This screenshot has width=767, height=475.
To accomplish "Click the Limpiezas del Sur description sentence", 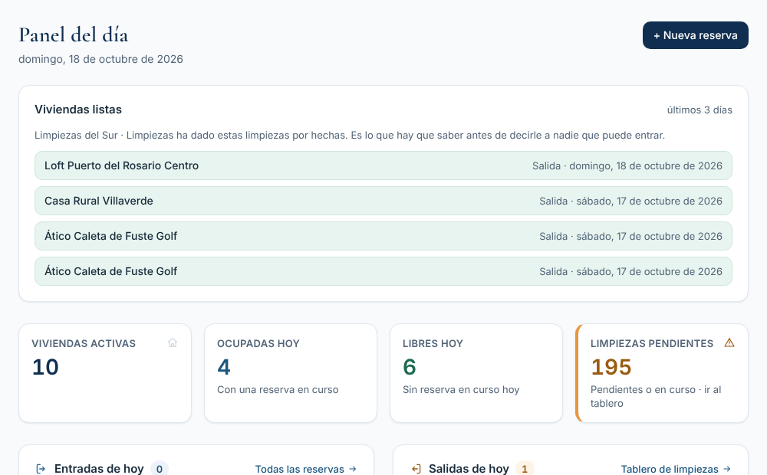I will [x=350, y=136].
